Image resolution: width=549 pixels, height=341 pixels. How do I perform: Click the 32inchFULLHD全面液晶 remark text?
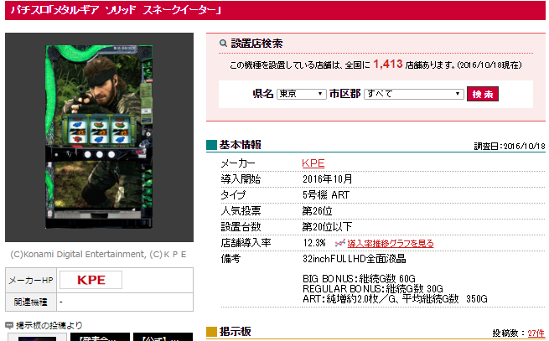[x=355, y=259]
